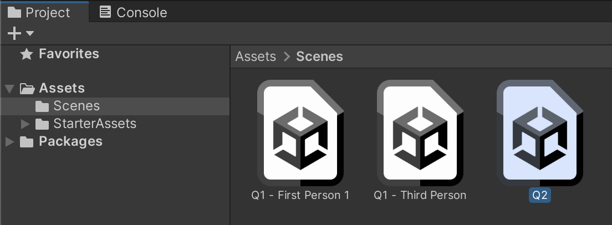
Task: Click the Favorites star icon
Action: click(x=26, y=54)
